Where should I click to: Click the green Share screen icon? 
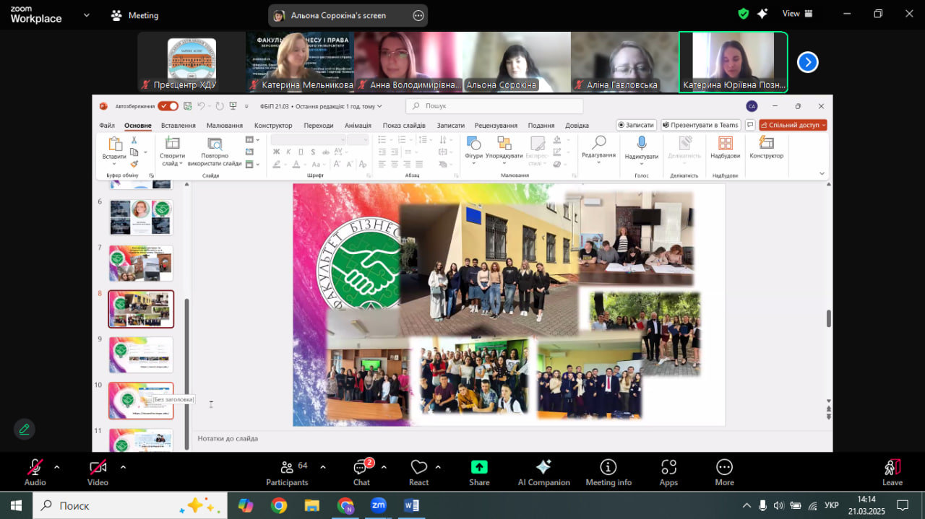[x=479, y=467]
